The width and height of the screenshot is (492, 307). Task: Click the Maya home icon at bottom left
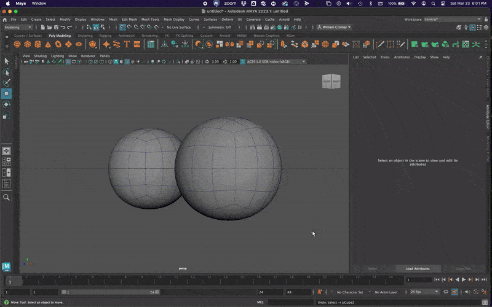7,266
